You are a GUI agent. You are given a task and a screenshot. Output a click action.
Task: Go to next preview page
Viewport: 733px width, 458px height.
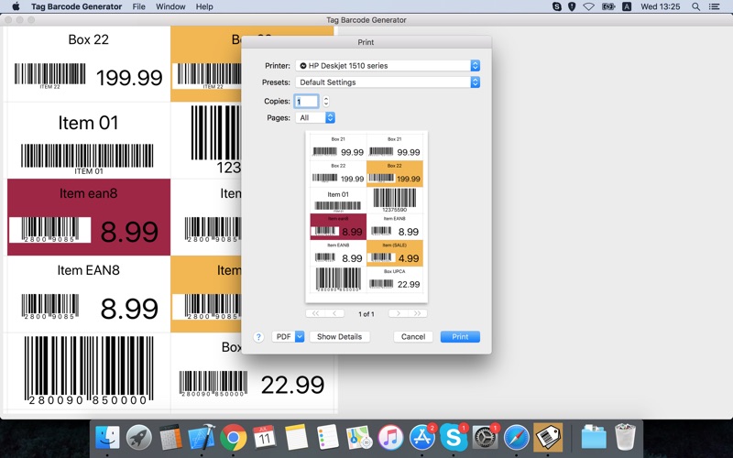[399, 313]
